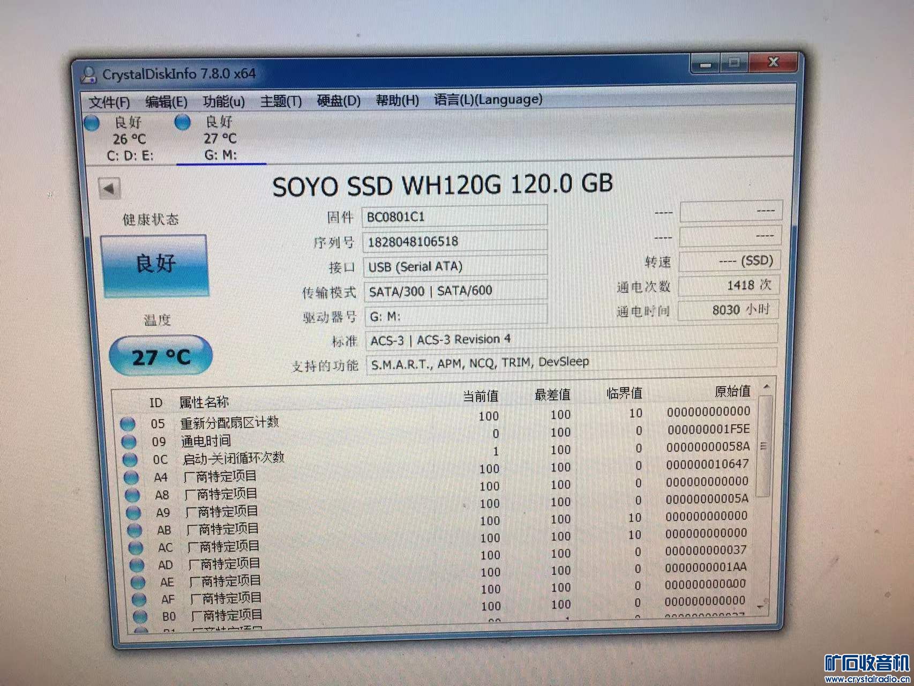The image size is (914, 686).
Task: Click the power on count 1418 次
Action: click(x=729, y=285)
